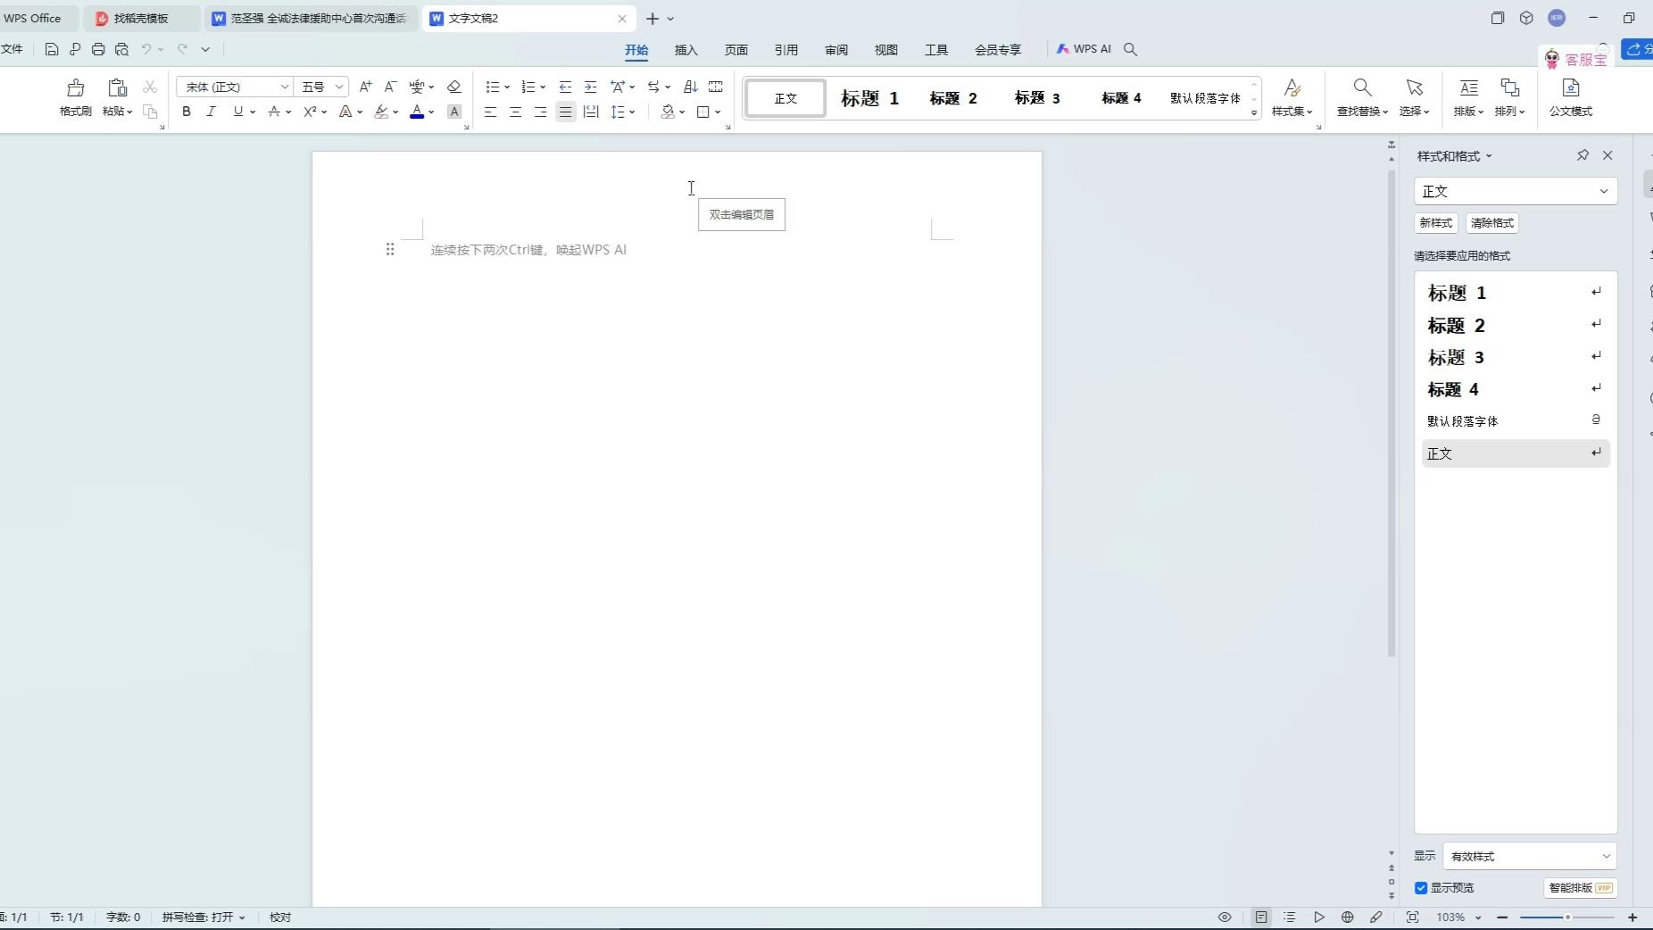Open the 插入 (Insert) ribbon tab
Viewport: 1653px width, 930px height.
click(x=685, y=50)
